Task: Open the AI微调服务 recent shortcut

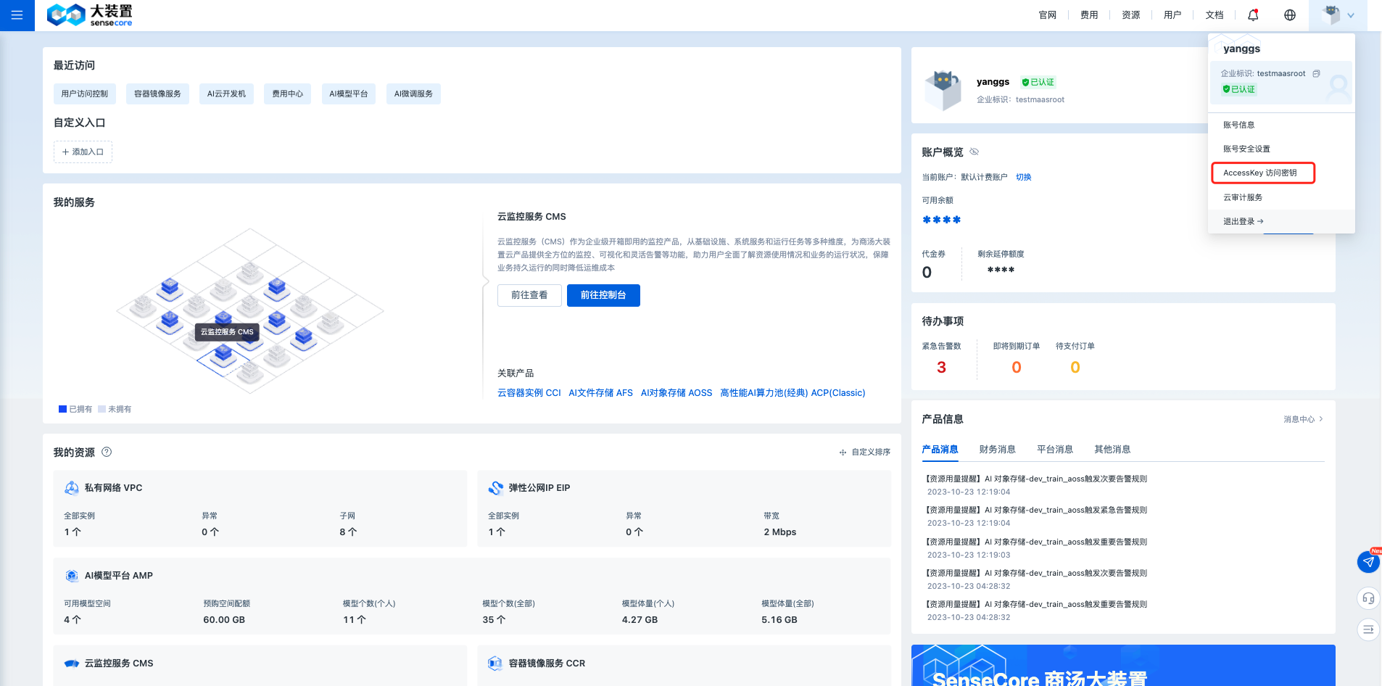Action: tap(413, 94)
